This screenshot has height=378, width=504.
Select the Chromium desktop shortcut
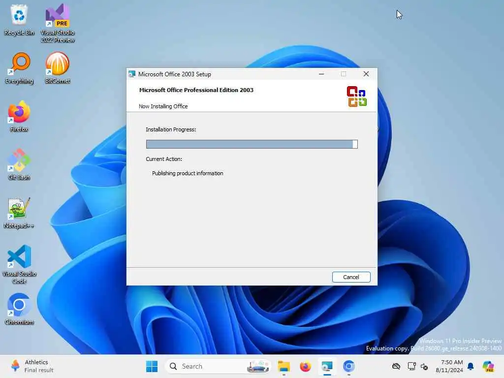click(x=19, y=309)
